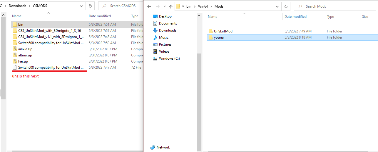Screen dimensions: 378x152
Task: Select CS4_UnSkirtMod_v1.1_with_3Dmigoto folder icon
Action: (x=15, y=37)
